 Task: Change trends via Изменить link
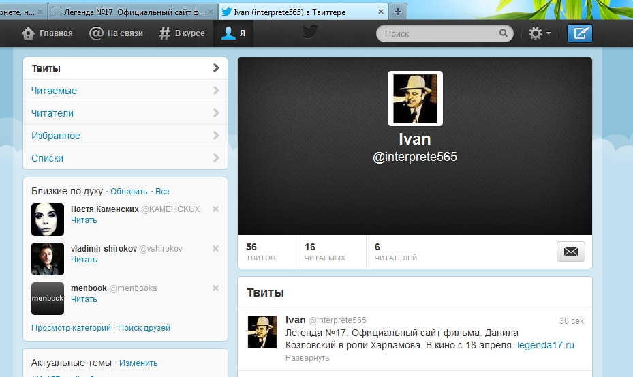138,363
